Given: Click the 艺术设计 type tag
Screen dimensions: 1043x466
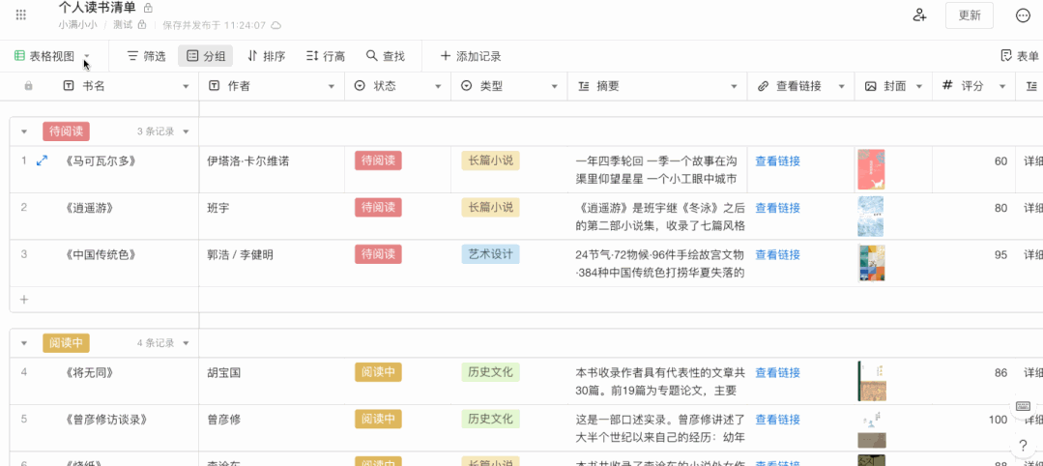Looking at the screenshot, I should pyautogui.click(x=490, y=254).
